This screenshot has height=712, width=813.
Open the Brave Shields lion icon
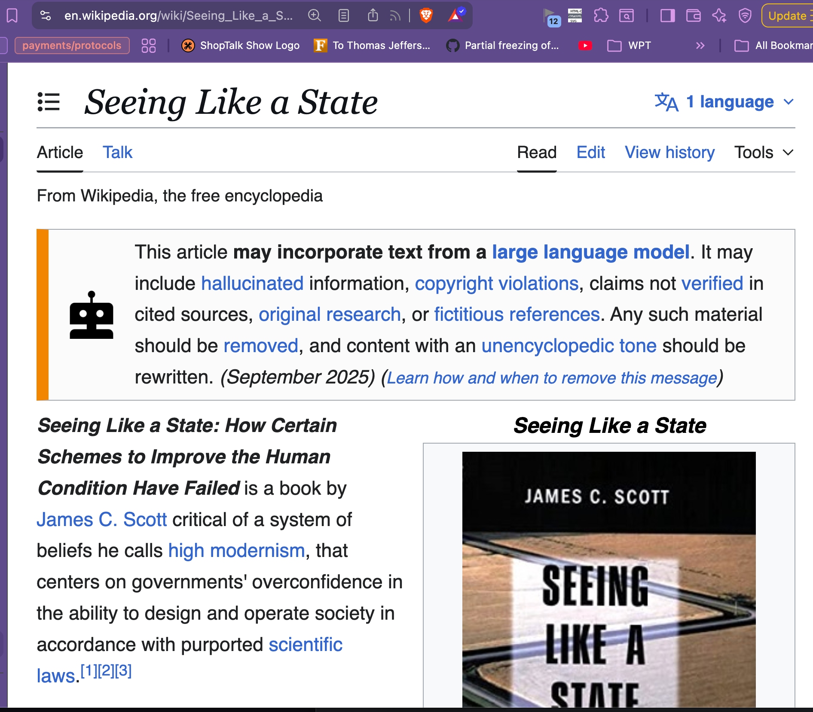(x=426, y=16)
